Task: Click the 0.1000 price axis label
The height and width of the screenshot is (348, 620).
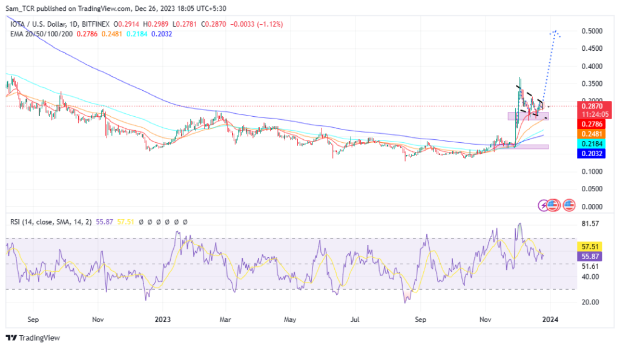Action: click(592, 172)
